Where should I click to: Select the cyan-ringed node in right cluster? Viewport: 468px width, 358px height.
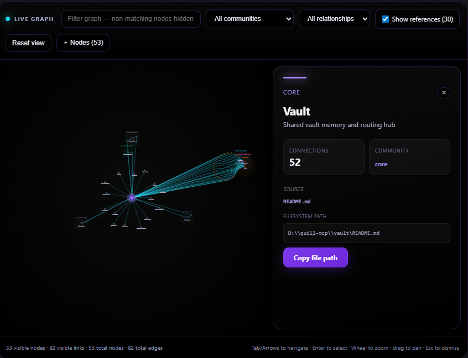[241, 158]
